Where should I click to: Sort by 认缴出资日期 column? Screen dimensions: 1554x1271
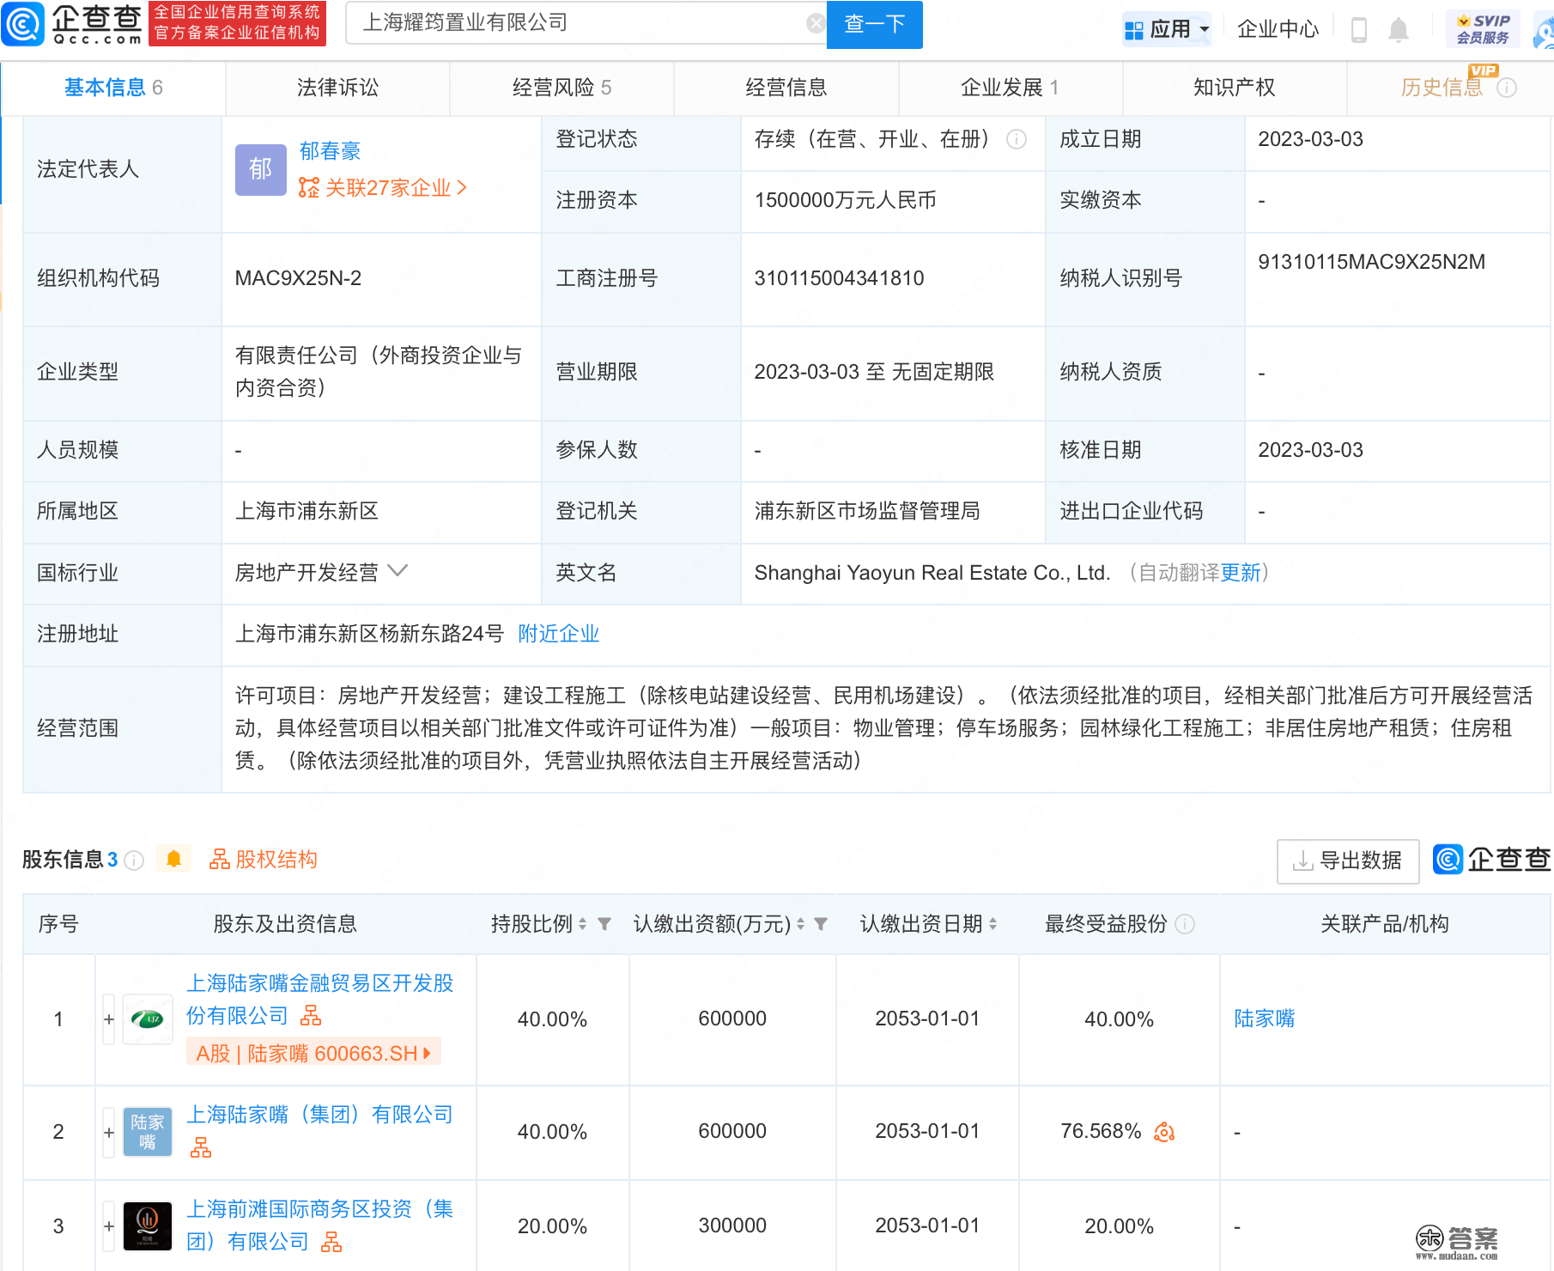[992, 924]
